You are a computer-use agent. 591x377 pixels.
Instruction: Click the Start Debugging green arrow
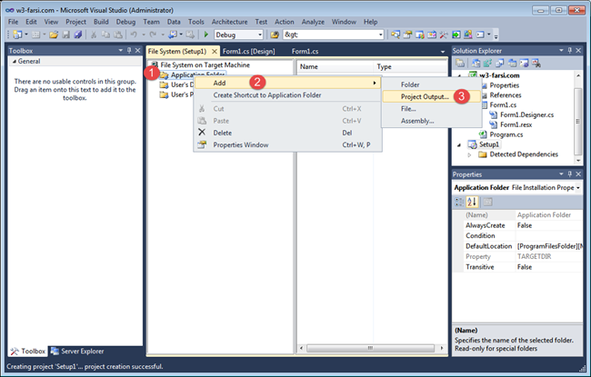(205, 35)
